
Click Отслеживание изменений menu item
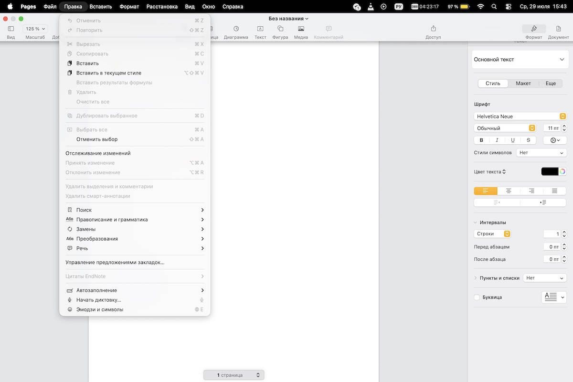tap(135, 153)
